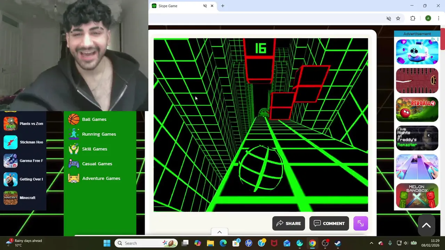
Task: Unmute the Slope Game tab via speaker icon
Action: point(205,6)
